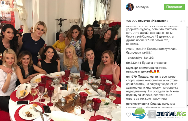Click the Gazeta.kg globe logo
The height and width of the screenshot is (121, 188).
[x=139, y=114]
